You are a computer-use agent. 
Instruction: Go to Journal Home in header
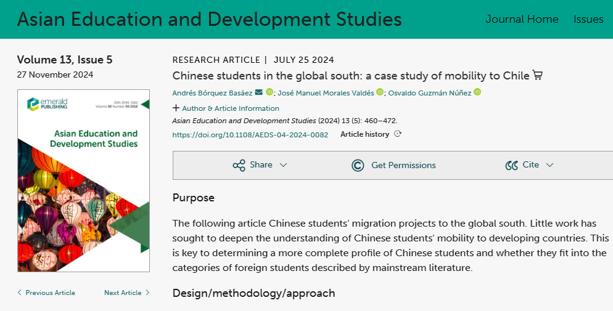[522, 19]
